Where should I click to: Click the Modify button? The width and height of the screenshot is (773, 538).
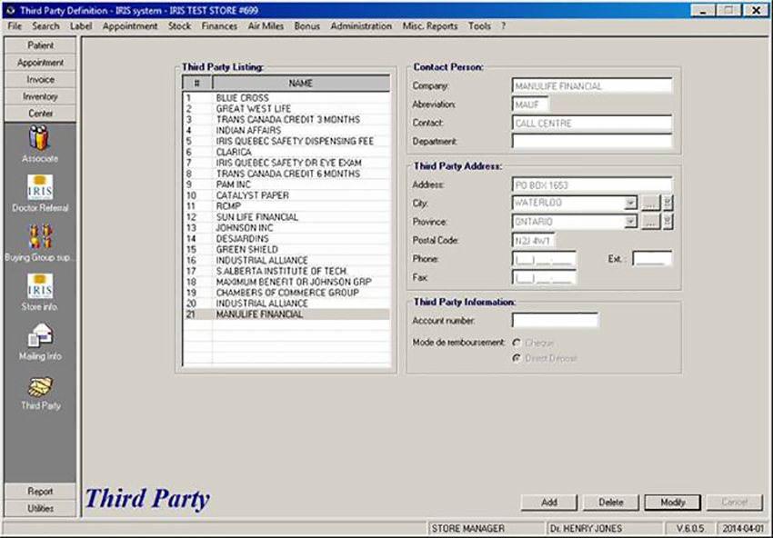[672, 502]
